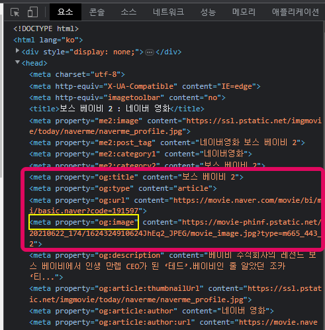
Task: Select the og:article:author meta line
Action: [152, 311]
